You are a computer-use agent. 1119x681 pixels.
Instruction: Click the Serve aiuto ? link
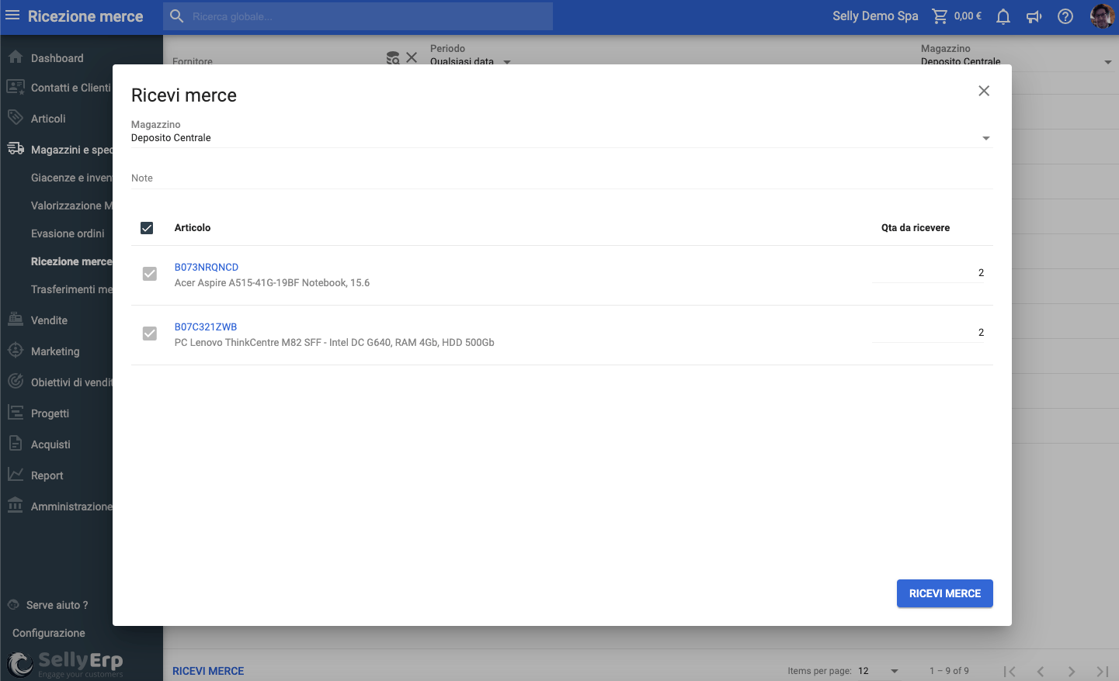click(x=57, y=605)
